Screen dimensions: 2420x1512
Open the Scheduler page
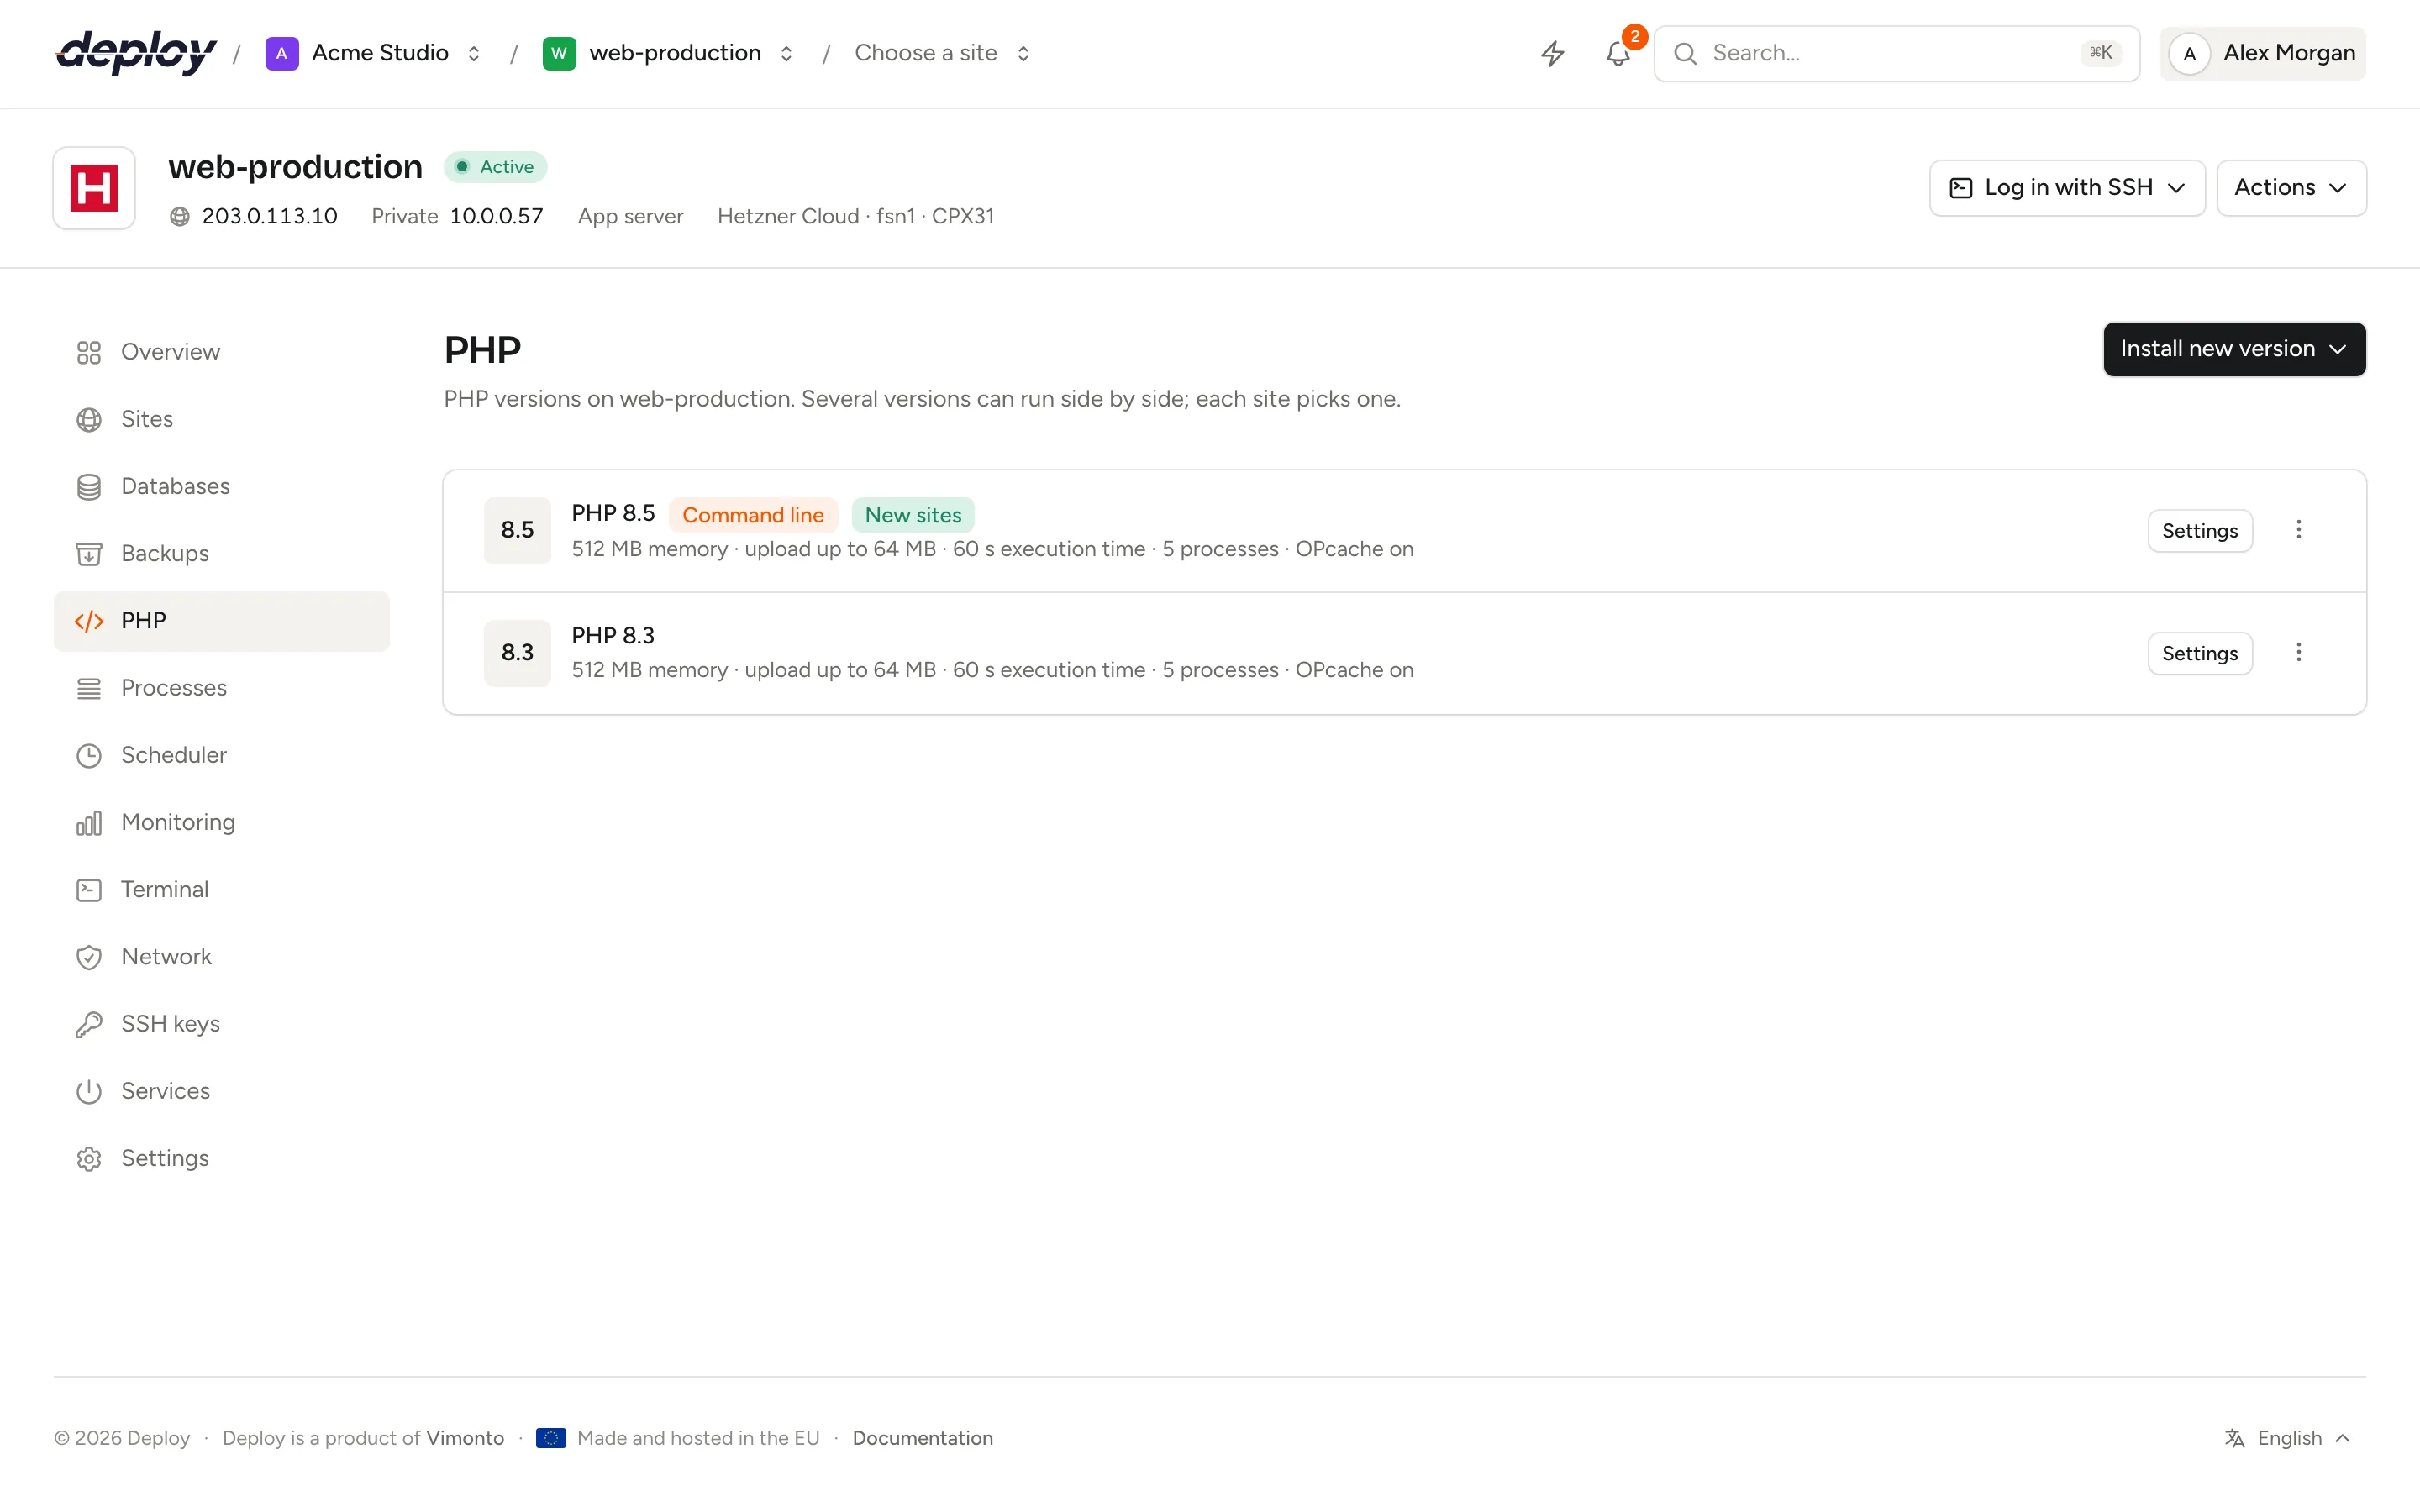point(221,755)
